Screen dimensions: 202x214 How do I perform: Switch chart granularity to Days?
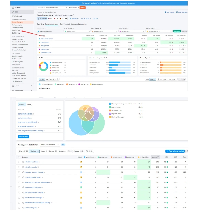[147, 79]
